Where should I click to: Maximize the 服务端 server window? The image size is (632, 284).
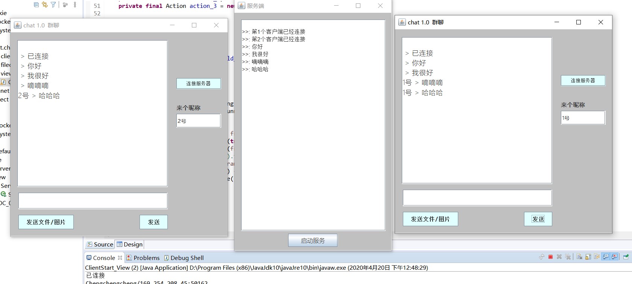(x=358, y=6)
